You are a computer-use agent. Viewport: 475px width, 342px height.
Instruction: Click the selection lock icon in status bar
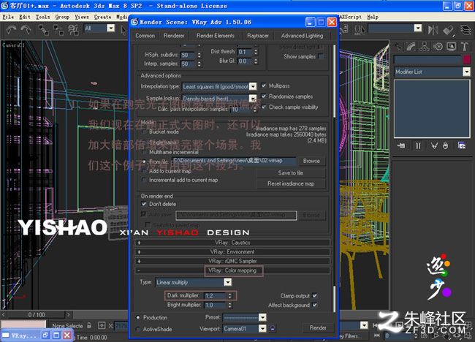pos(89,325)
